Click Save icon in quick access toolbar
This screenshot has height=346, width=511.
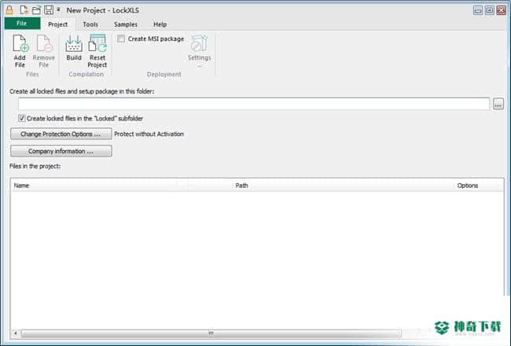[49, 10]
